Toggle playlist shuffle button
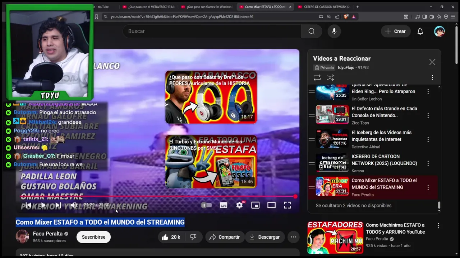The height and width of the screenshot is (258, 460). tap(330, 77)
